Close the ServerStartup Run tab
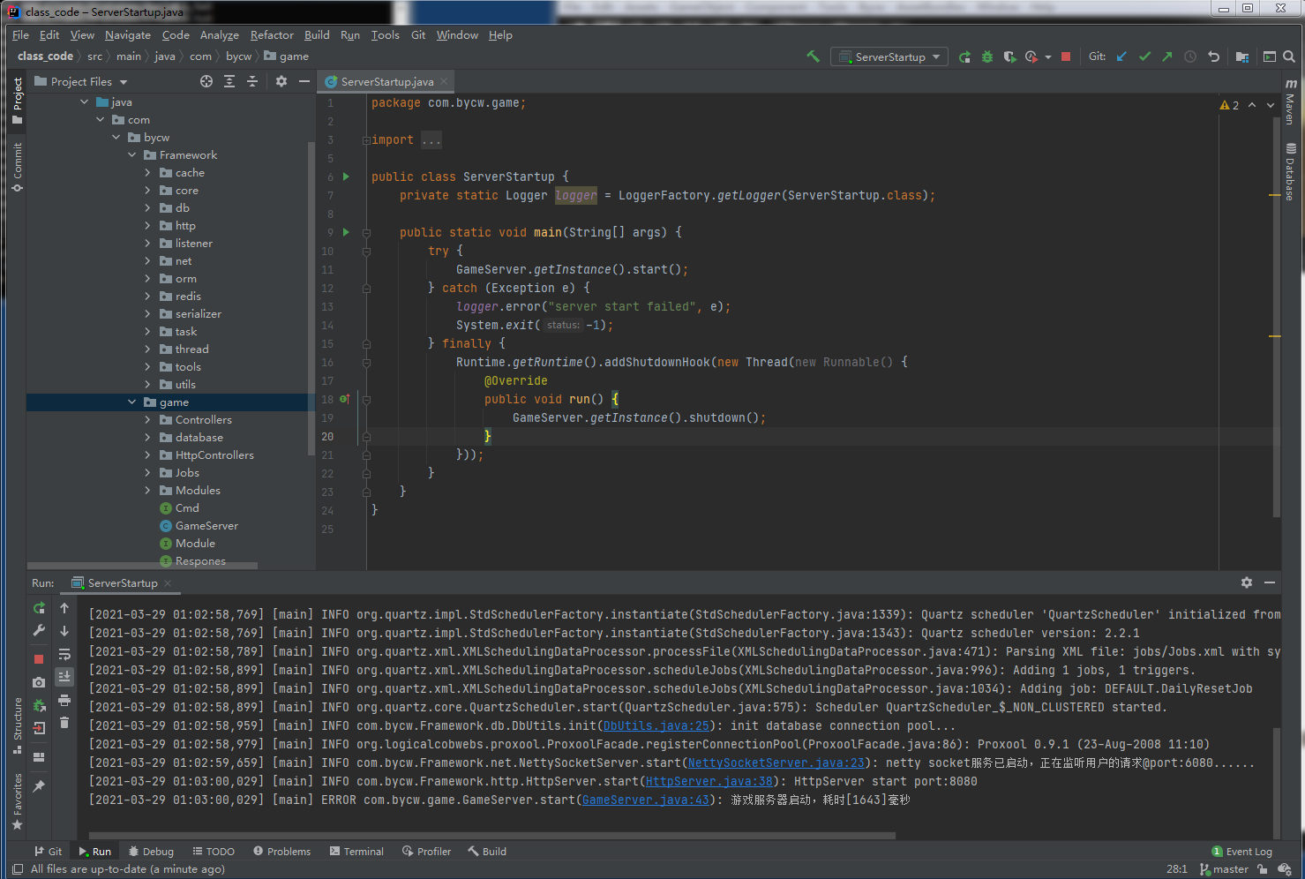Viewport: 1305px width, 879px height. (x=168, y=583)
